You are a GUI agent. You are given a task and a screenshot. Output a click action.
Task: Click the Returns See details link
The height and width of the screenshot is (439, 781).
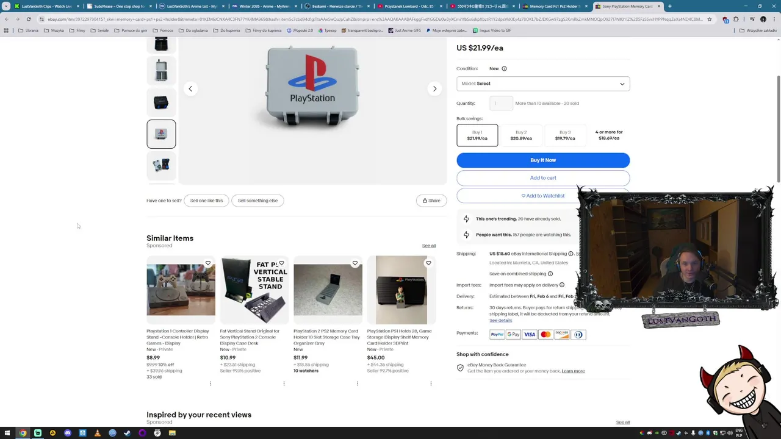(500, 320)
